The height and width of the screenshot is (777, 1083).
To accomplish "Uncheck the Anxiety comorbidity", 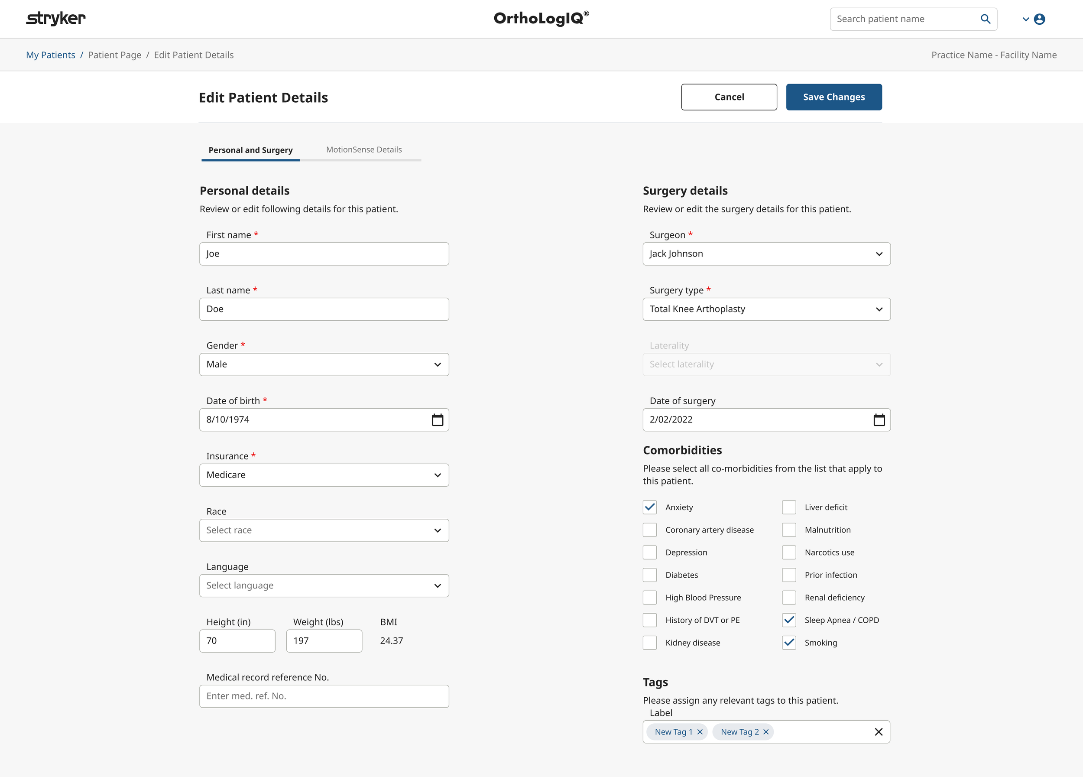I will [649, 507].
